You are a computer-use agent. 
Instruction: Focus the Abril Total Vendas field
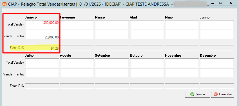point(147,25)
